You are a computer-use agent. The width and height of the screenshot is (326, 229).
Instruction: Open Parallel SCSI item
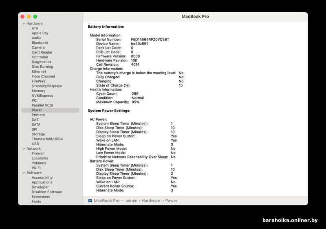(42, 105)
